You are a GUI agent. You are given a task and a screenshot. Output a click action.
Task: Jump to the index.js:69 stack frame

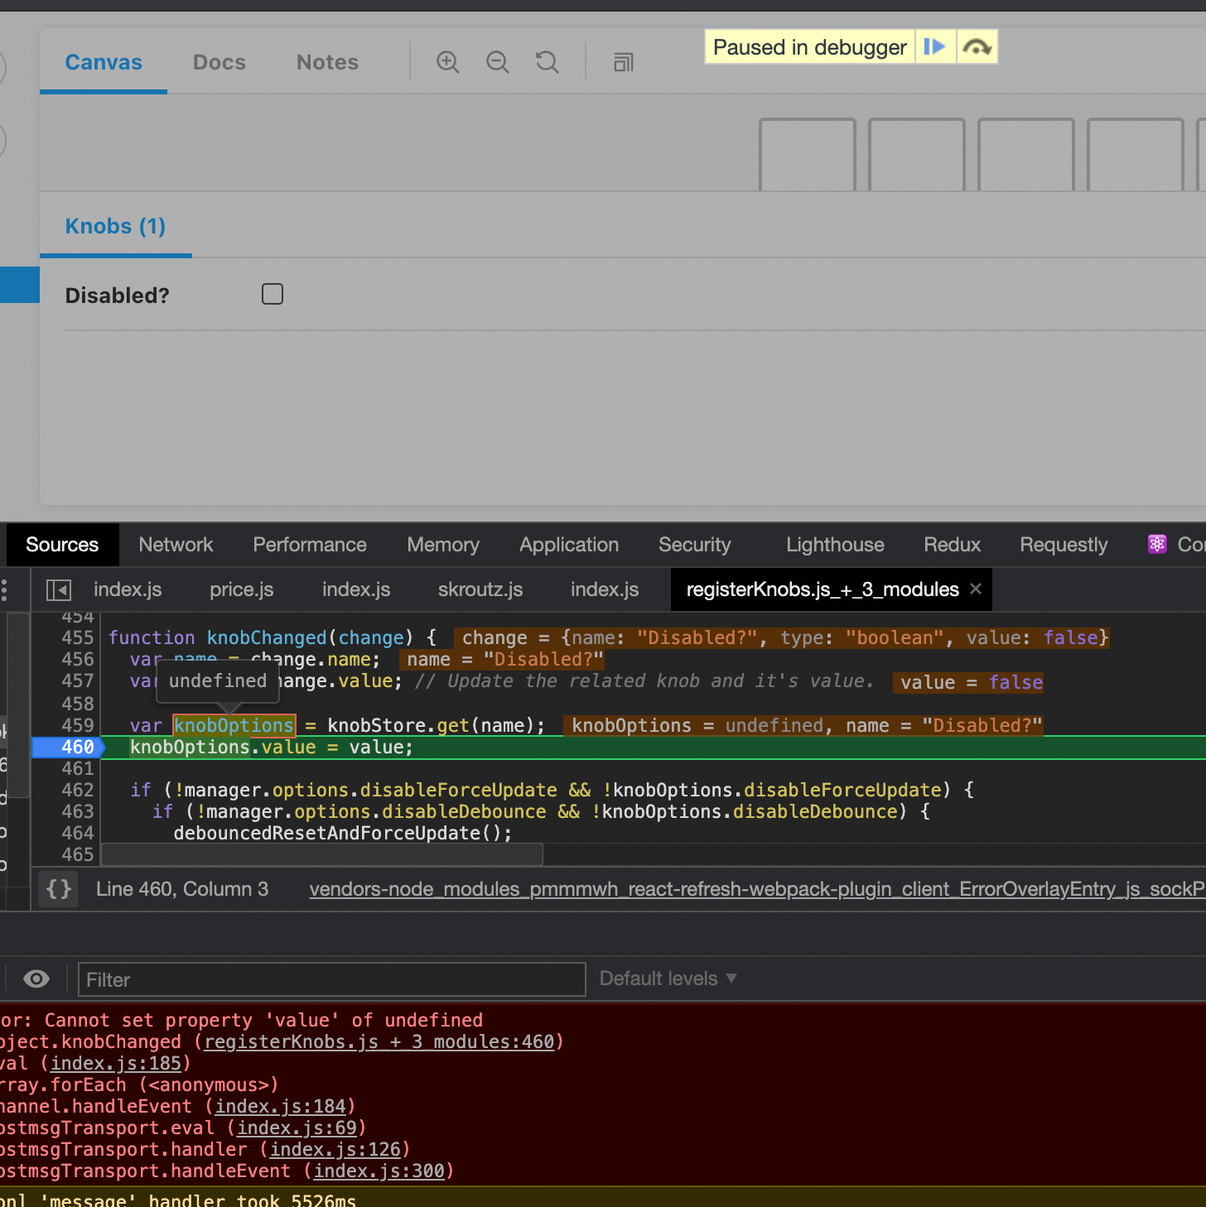coord(297,1128)
